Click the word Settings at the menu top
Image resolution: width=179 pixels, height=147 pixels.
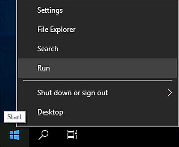click(50, 11)
